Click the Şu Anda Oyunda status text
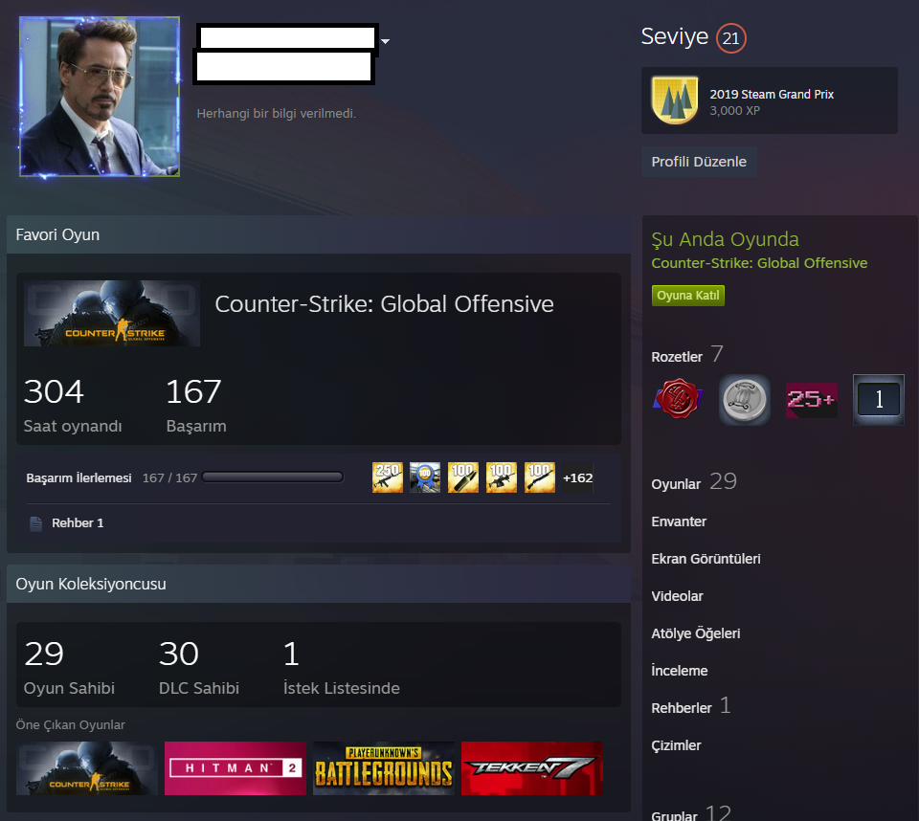 point(725,239)
